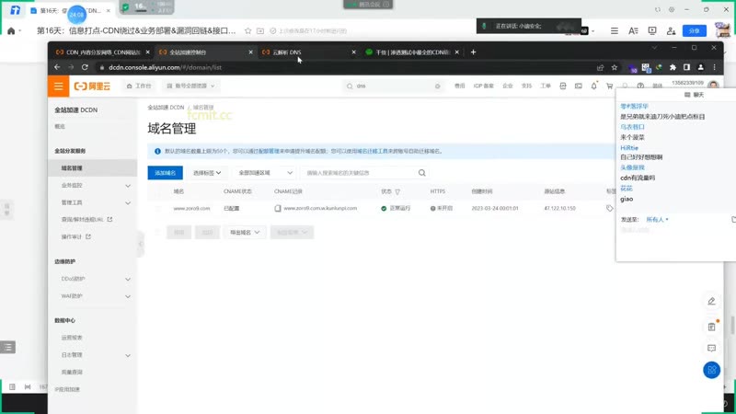736x414 pixels.
Task: Change chat recipient 所有人 dropdown
Action: point(657,219)
